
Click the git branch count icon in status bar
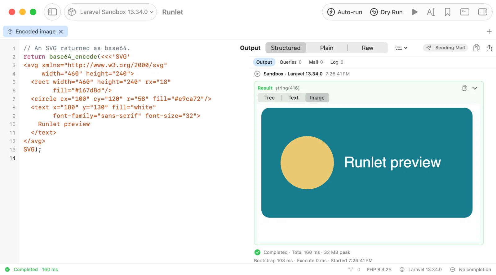[x=351, y=269]
